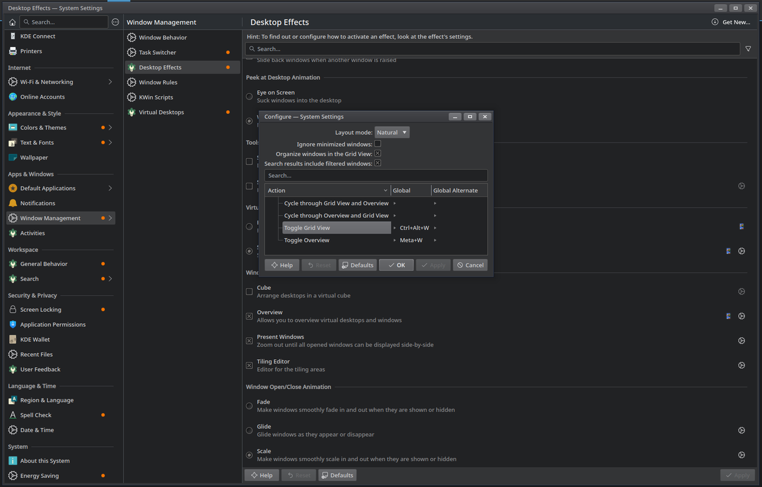762x487 pixels.
Task: Focus the Desktop Effects search field
Action: 493,49
